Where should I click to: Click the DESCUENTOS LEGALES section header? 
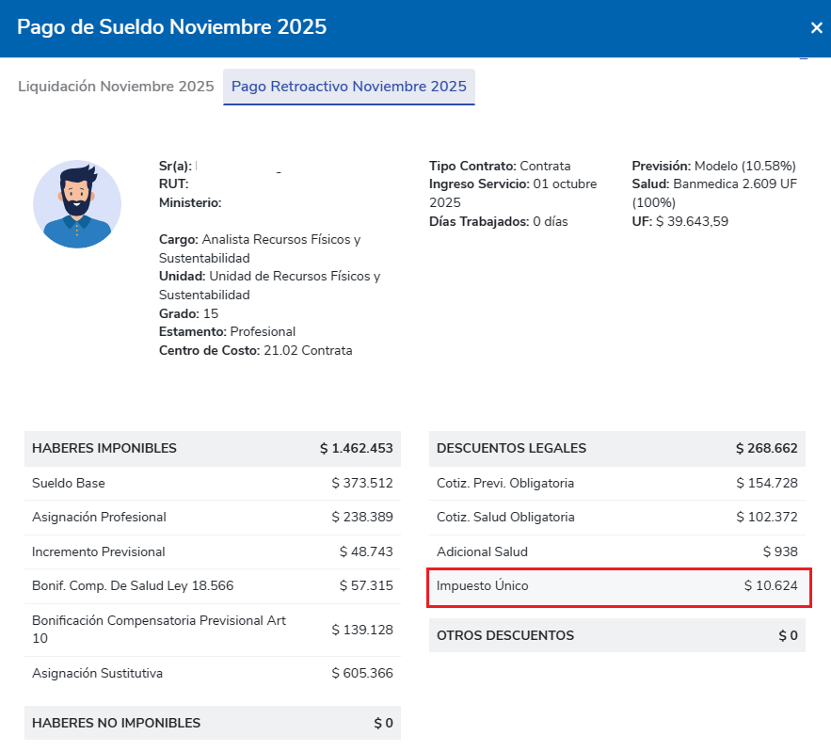(x=616, y=448)
